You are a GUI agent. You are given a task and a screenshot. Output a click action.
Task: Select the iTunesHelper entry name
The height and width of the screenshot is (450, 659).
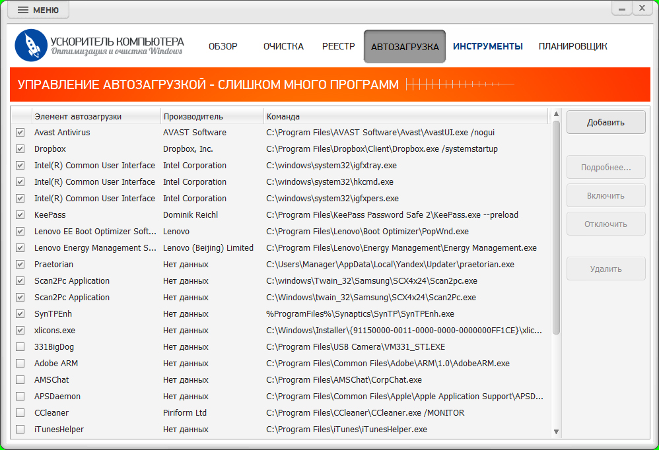coord(59,429)
